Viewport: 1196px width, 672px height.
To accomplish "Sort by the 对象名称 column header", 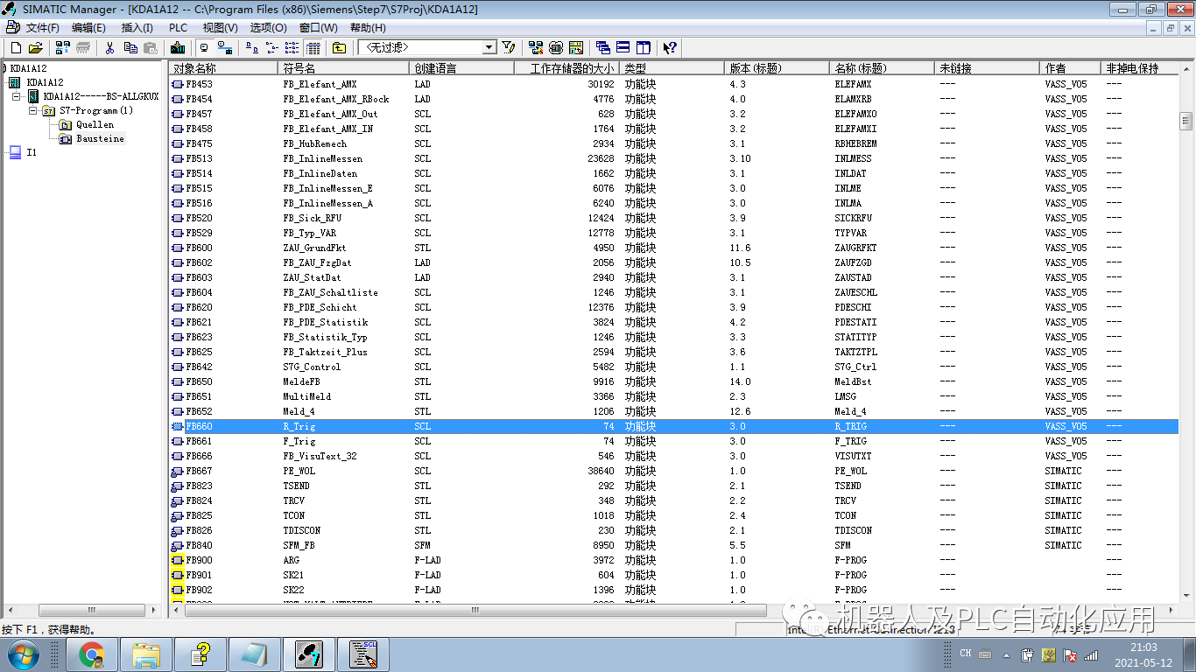I will tap(223, 68).
